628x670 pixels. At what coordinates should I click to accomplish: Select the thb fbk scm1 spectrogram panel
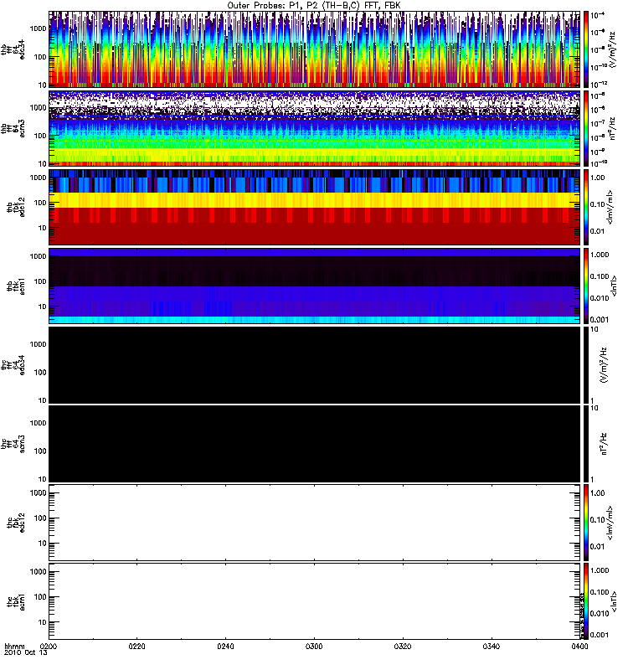315,286
